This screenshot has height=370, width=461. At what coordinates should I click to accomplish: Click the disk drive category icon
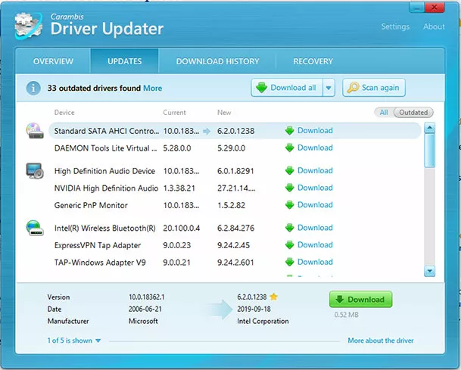click(35, 130)
